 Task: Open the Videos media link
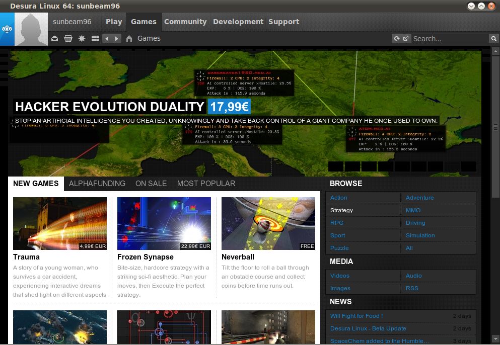coord(340,276)
